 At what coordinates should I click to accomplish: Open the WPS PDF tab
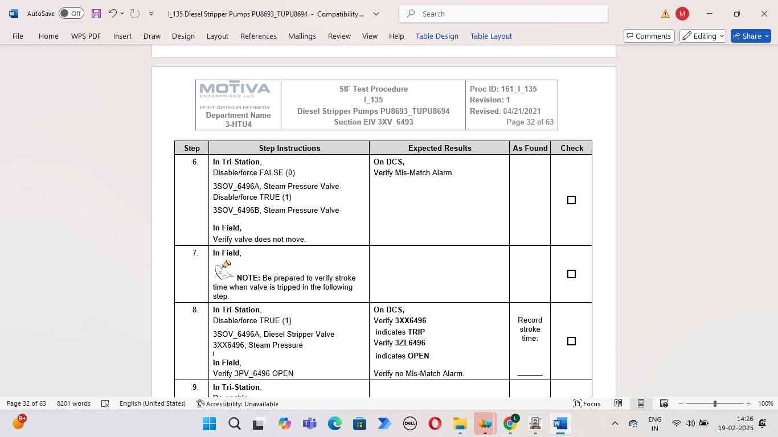tap(86, 36)
